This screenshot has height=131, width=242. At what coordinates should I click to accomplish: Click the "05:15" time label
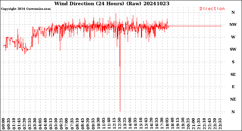[51, 124]
